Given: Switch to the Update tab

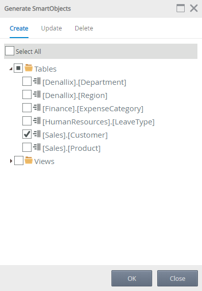Looking at the screenshot, I should click(51, 28).
